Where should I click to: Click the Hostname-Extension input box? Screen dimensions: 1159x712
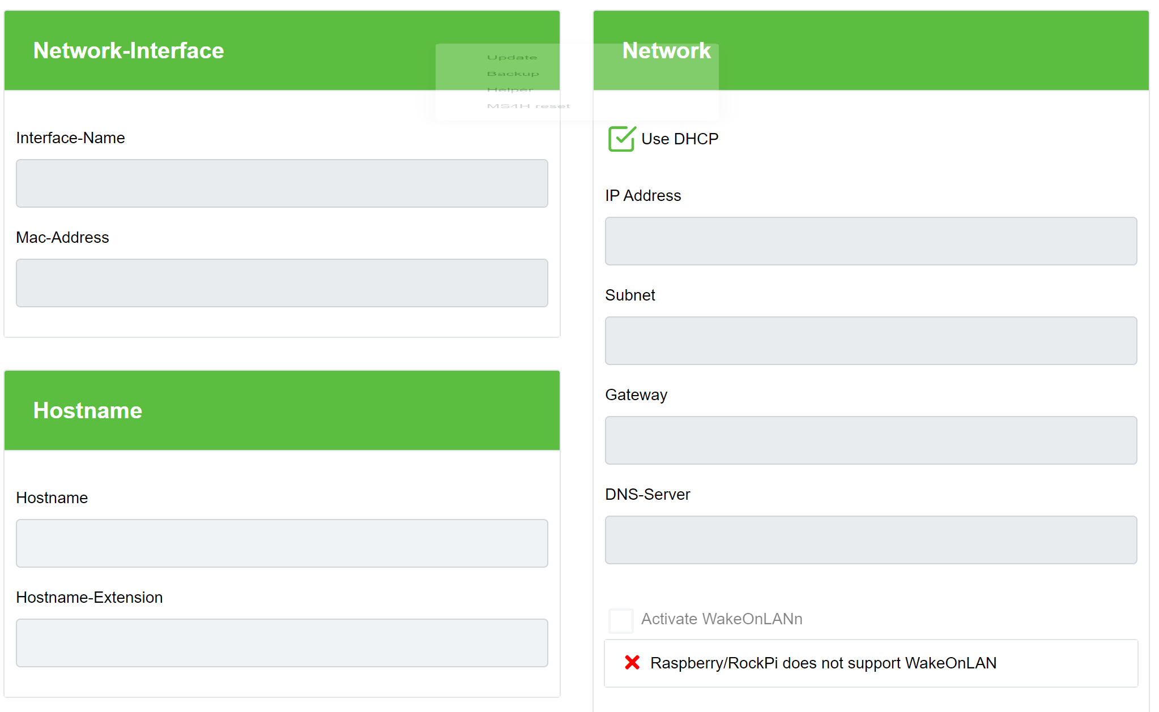[282, 643]
